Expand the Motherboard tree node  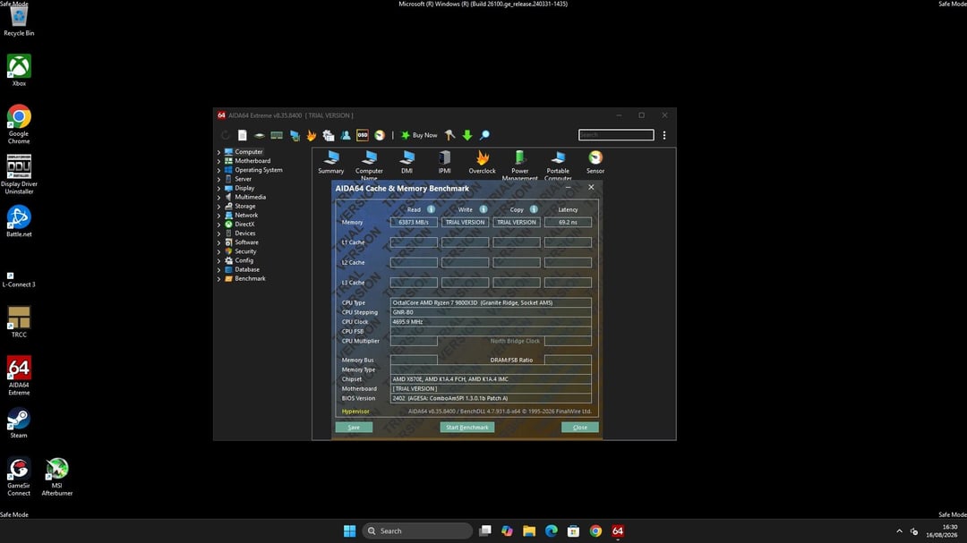[x=218, y=161]
